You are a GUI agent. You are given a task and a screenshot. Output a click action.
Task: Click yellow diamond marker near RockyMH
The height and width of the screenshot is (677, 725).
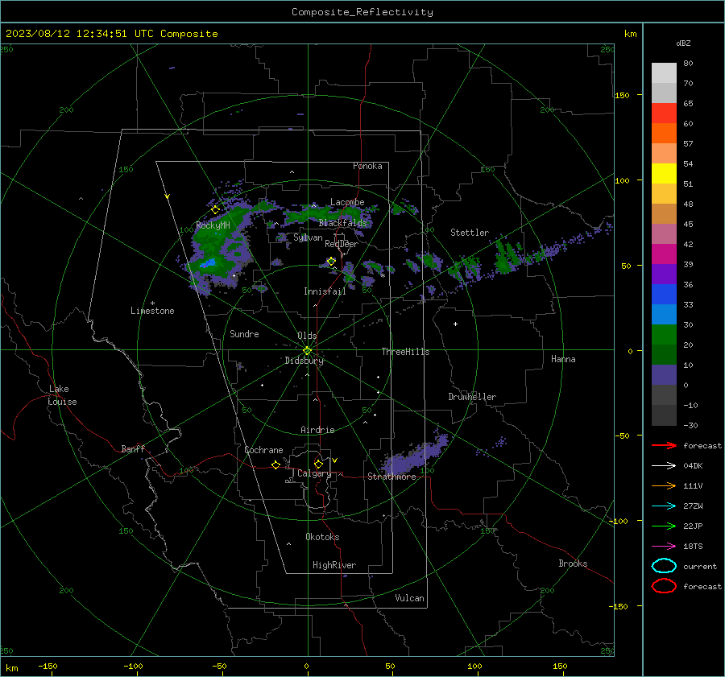215,210
